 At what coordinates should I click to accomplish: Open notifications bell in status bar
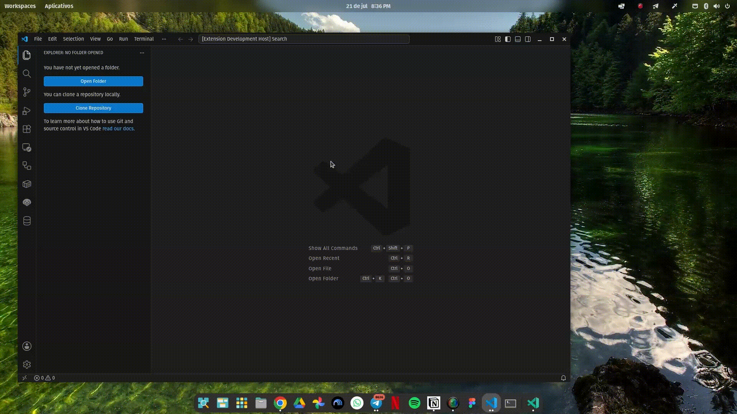tap(563, 378)
